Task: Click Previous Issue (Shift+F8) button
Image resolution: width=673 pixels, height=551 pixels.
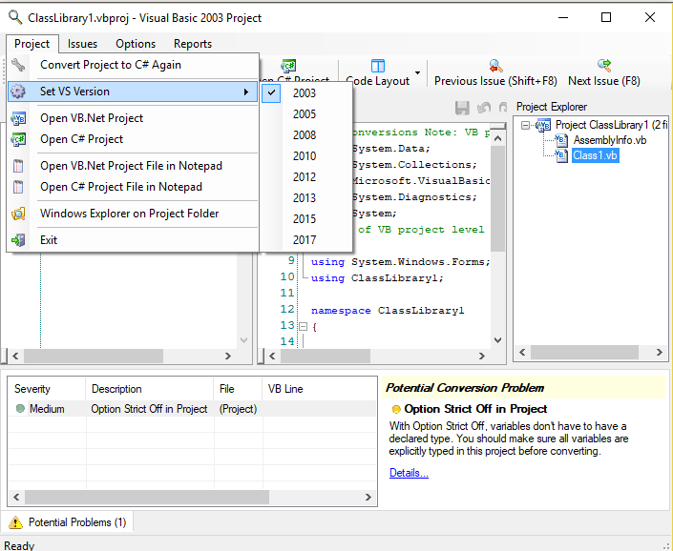Action: [x=495, y=72]
